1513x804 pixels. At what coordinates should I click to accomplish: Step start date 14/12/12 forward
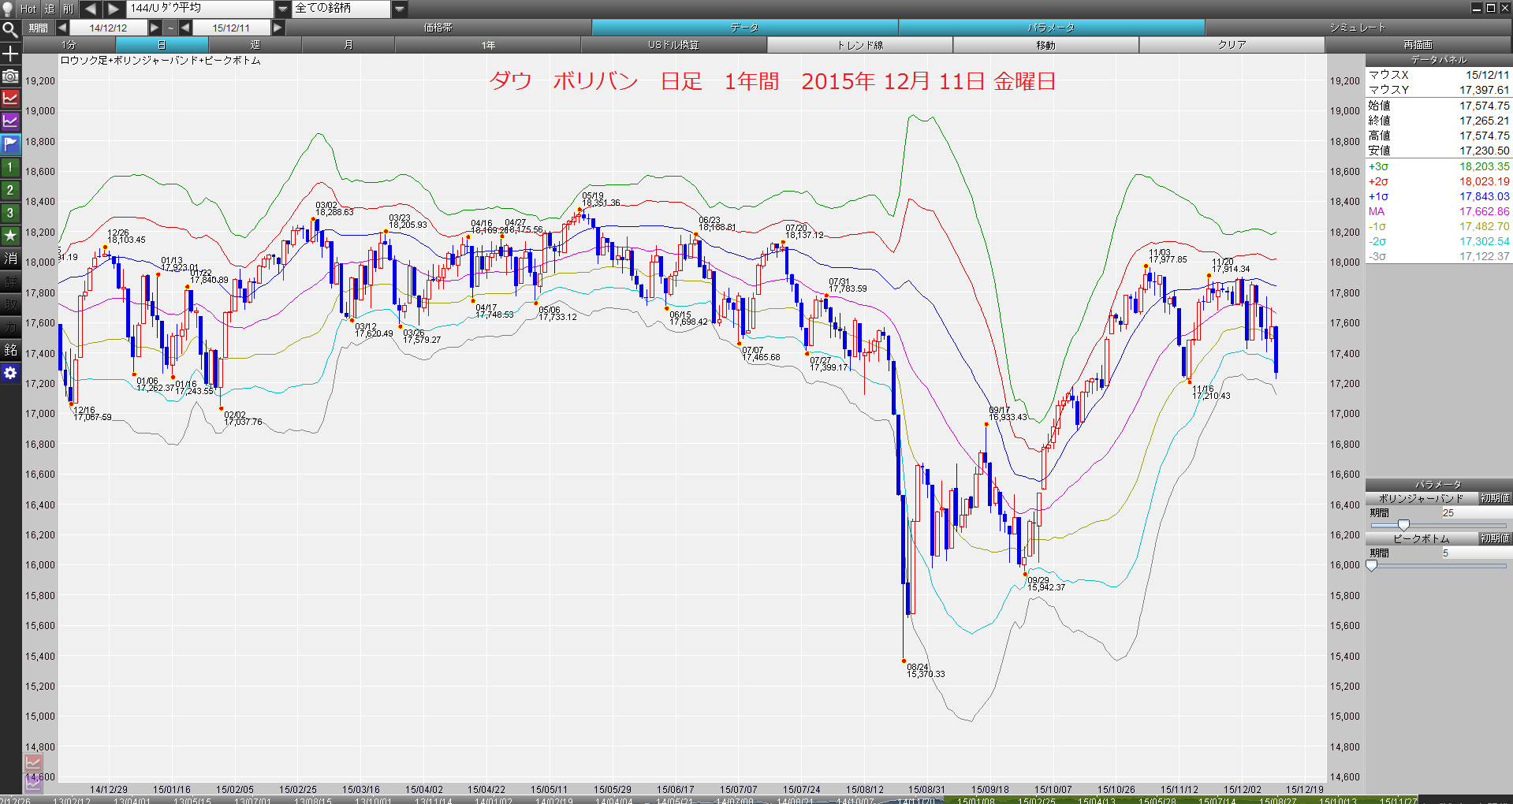155,28
